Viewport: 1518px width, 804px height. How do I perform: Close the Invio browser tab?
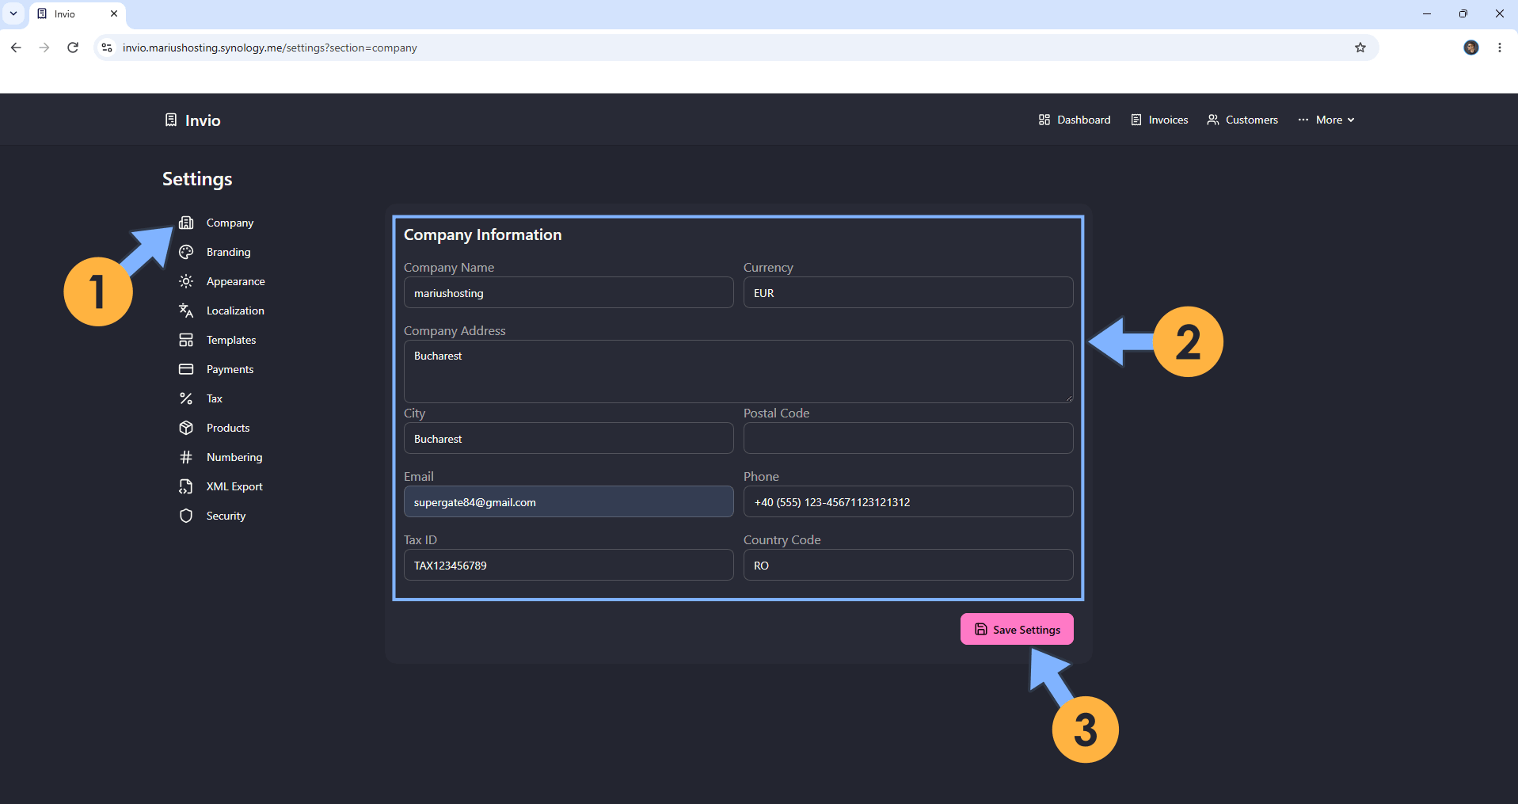coord(114,13)
